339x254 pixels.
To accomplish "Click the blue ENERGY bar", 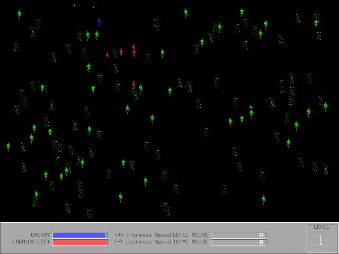I will pyautogui.click(x=79, y=235).
